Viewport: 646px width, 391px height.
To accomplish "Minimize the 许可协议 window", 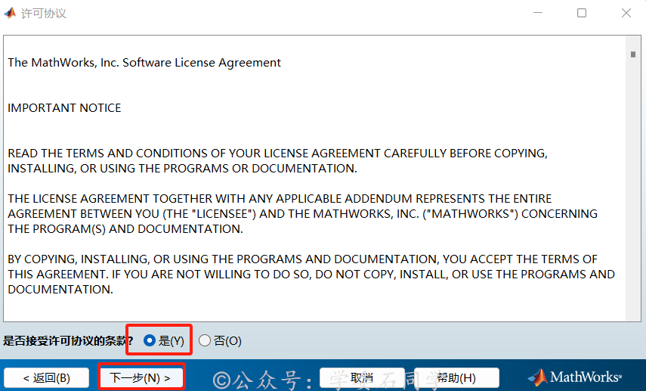I will pos(537,13).
